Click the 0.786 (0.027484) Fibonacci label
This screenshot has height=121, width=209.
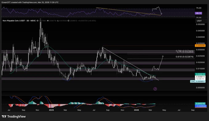pos(184,51)
